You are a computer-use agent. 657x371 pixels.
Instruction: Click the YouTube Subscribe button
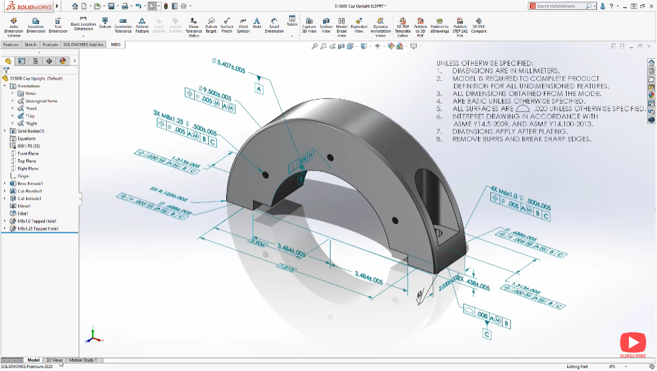point(633,345)
